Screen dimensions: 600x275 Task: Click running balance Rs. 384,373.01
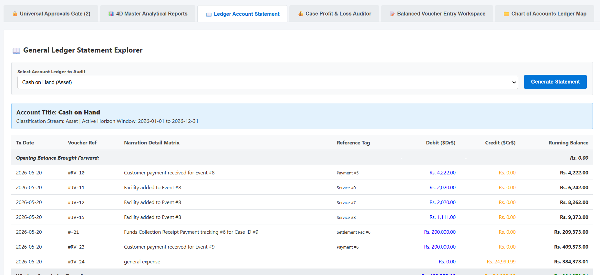pyautogui.click(x=571, y=262)
